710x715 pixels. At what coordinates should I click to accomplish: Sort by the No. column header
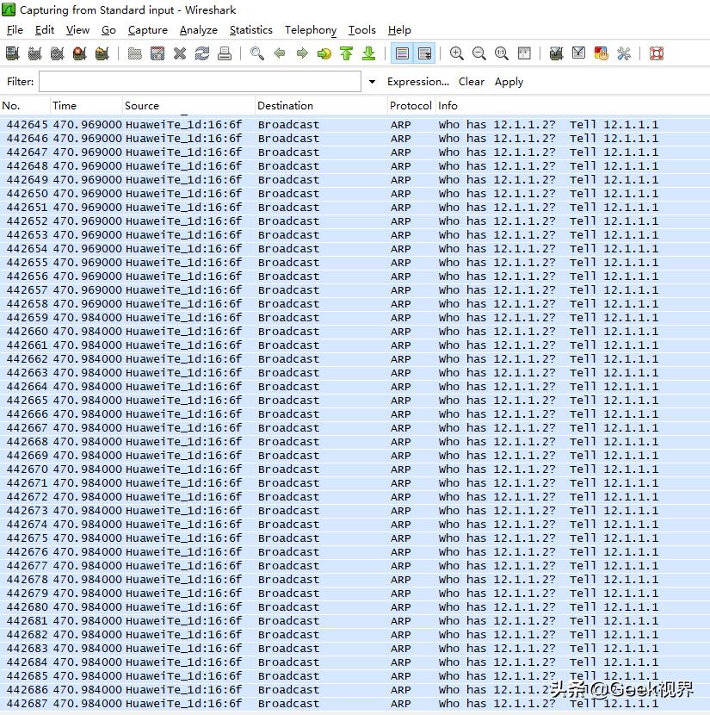click(x=25, y=105)
